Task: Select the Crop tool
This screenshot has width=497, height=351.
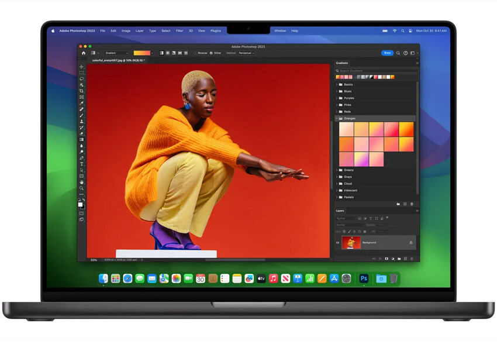Action: click(x=82, y=91)
